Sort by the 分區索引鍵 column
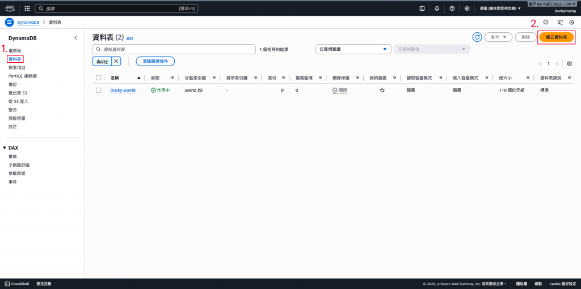This screenshot has height=289, width=581. pyautogui.click(x=195, y=78)
